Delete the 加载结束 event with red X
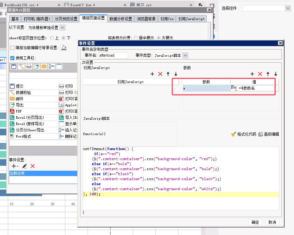Image resolution: width=294 pixels, height=235 pixels. tap(33, 166)
